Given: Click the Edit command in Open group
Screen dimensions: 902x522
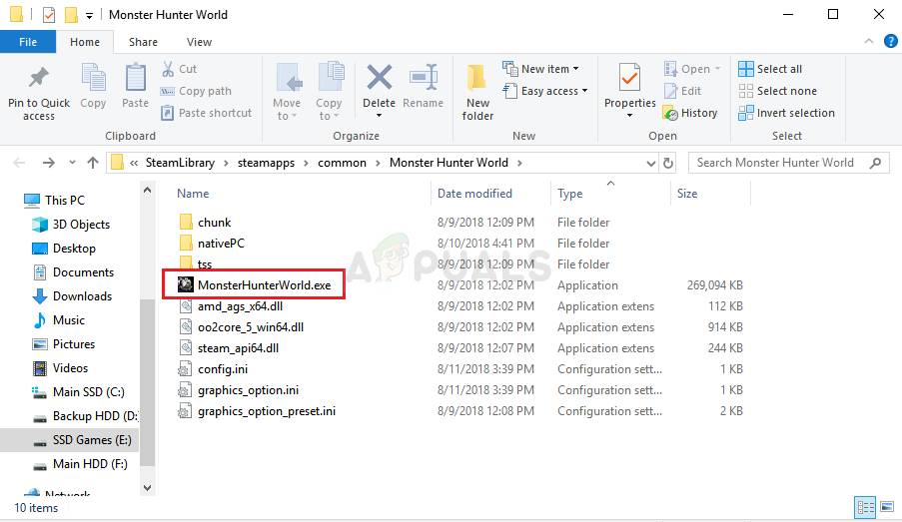Looking at the screenshot, I should coord(683,91).
